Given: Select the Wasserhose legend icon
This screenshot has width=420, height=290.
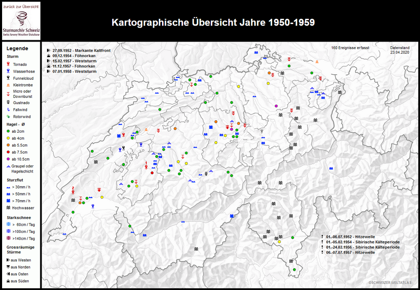Looking at the screenshot, I should point(8,71).
